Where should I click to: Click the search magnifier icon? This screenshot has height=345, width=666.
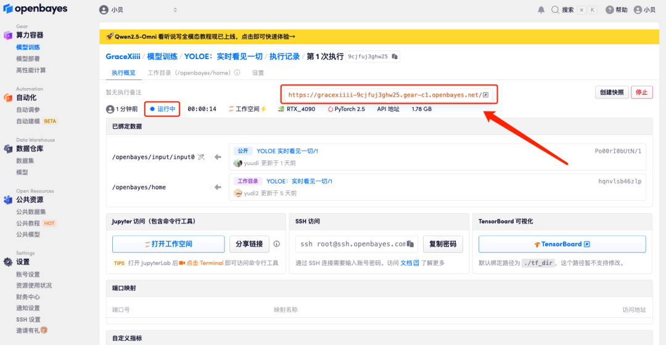point(555,10)
